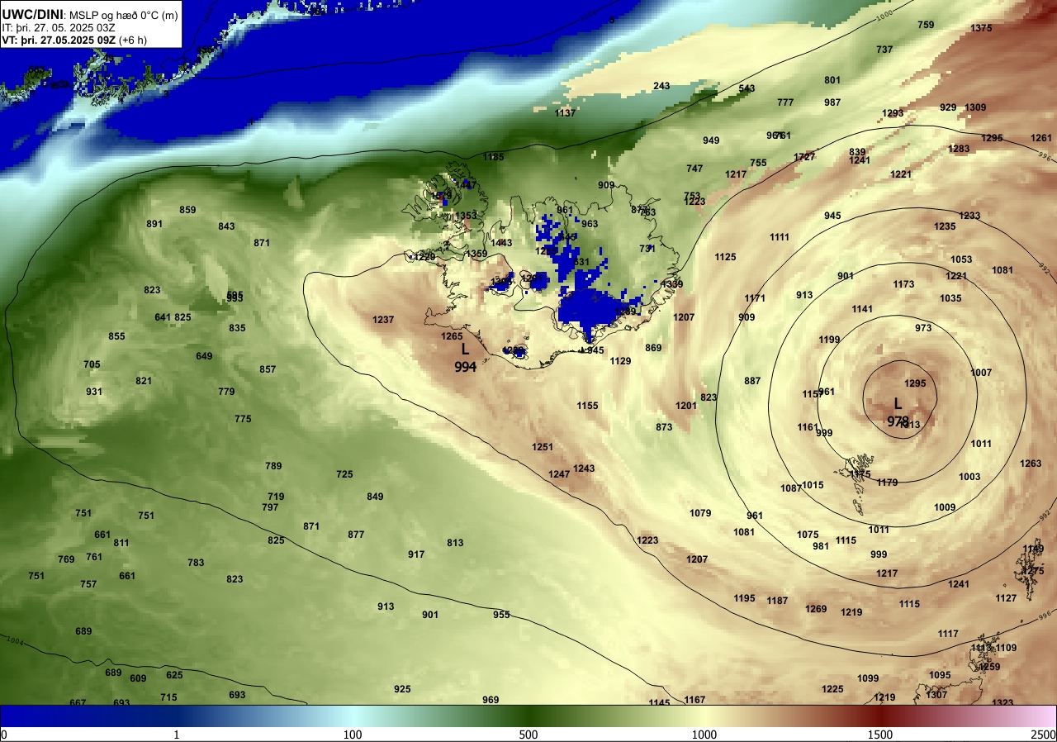The width and height of the screenshot is (1057, 742).
Task: Click the height value 925
Action: [x=402, y=689]
